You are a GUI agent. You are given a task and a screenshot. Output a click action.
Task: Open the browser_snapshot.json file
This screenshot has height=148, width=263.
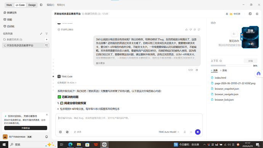click(x=225, y=89)
